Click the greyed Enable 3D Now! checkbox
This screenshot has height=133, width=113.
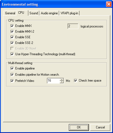[x=12, y=48]
